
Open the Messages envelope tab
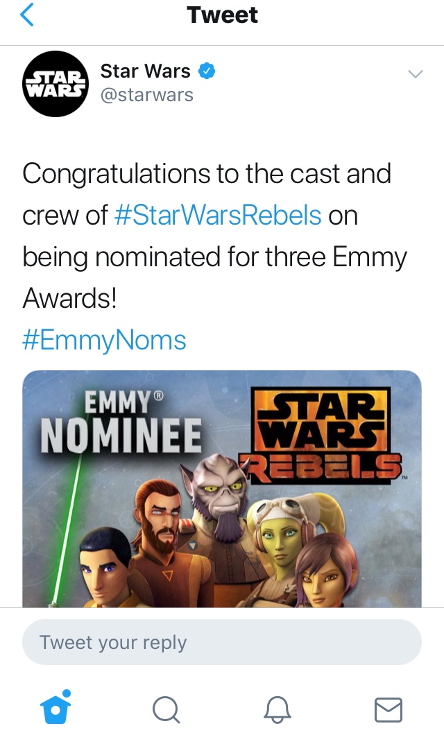pos(388,710)
